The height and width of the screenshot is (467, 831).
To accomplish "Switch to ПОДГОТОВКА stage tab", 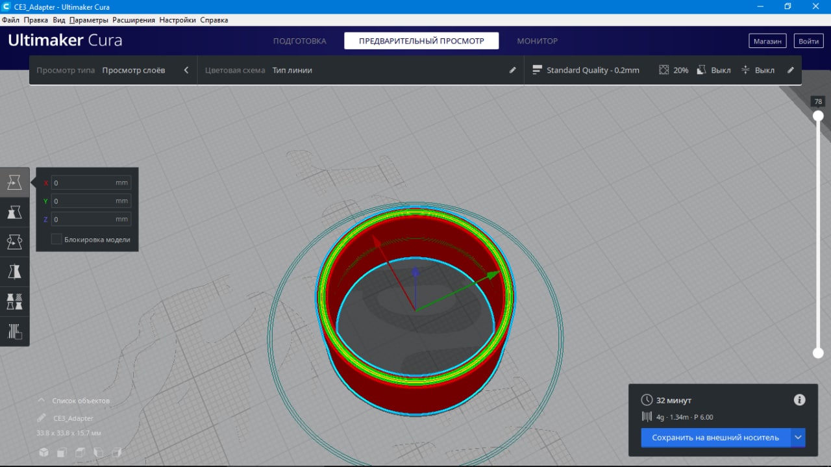I will pos(299,41).
